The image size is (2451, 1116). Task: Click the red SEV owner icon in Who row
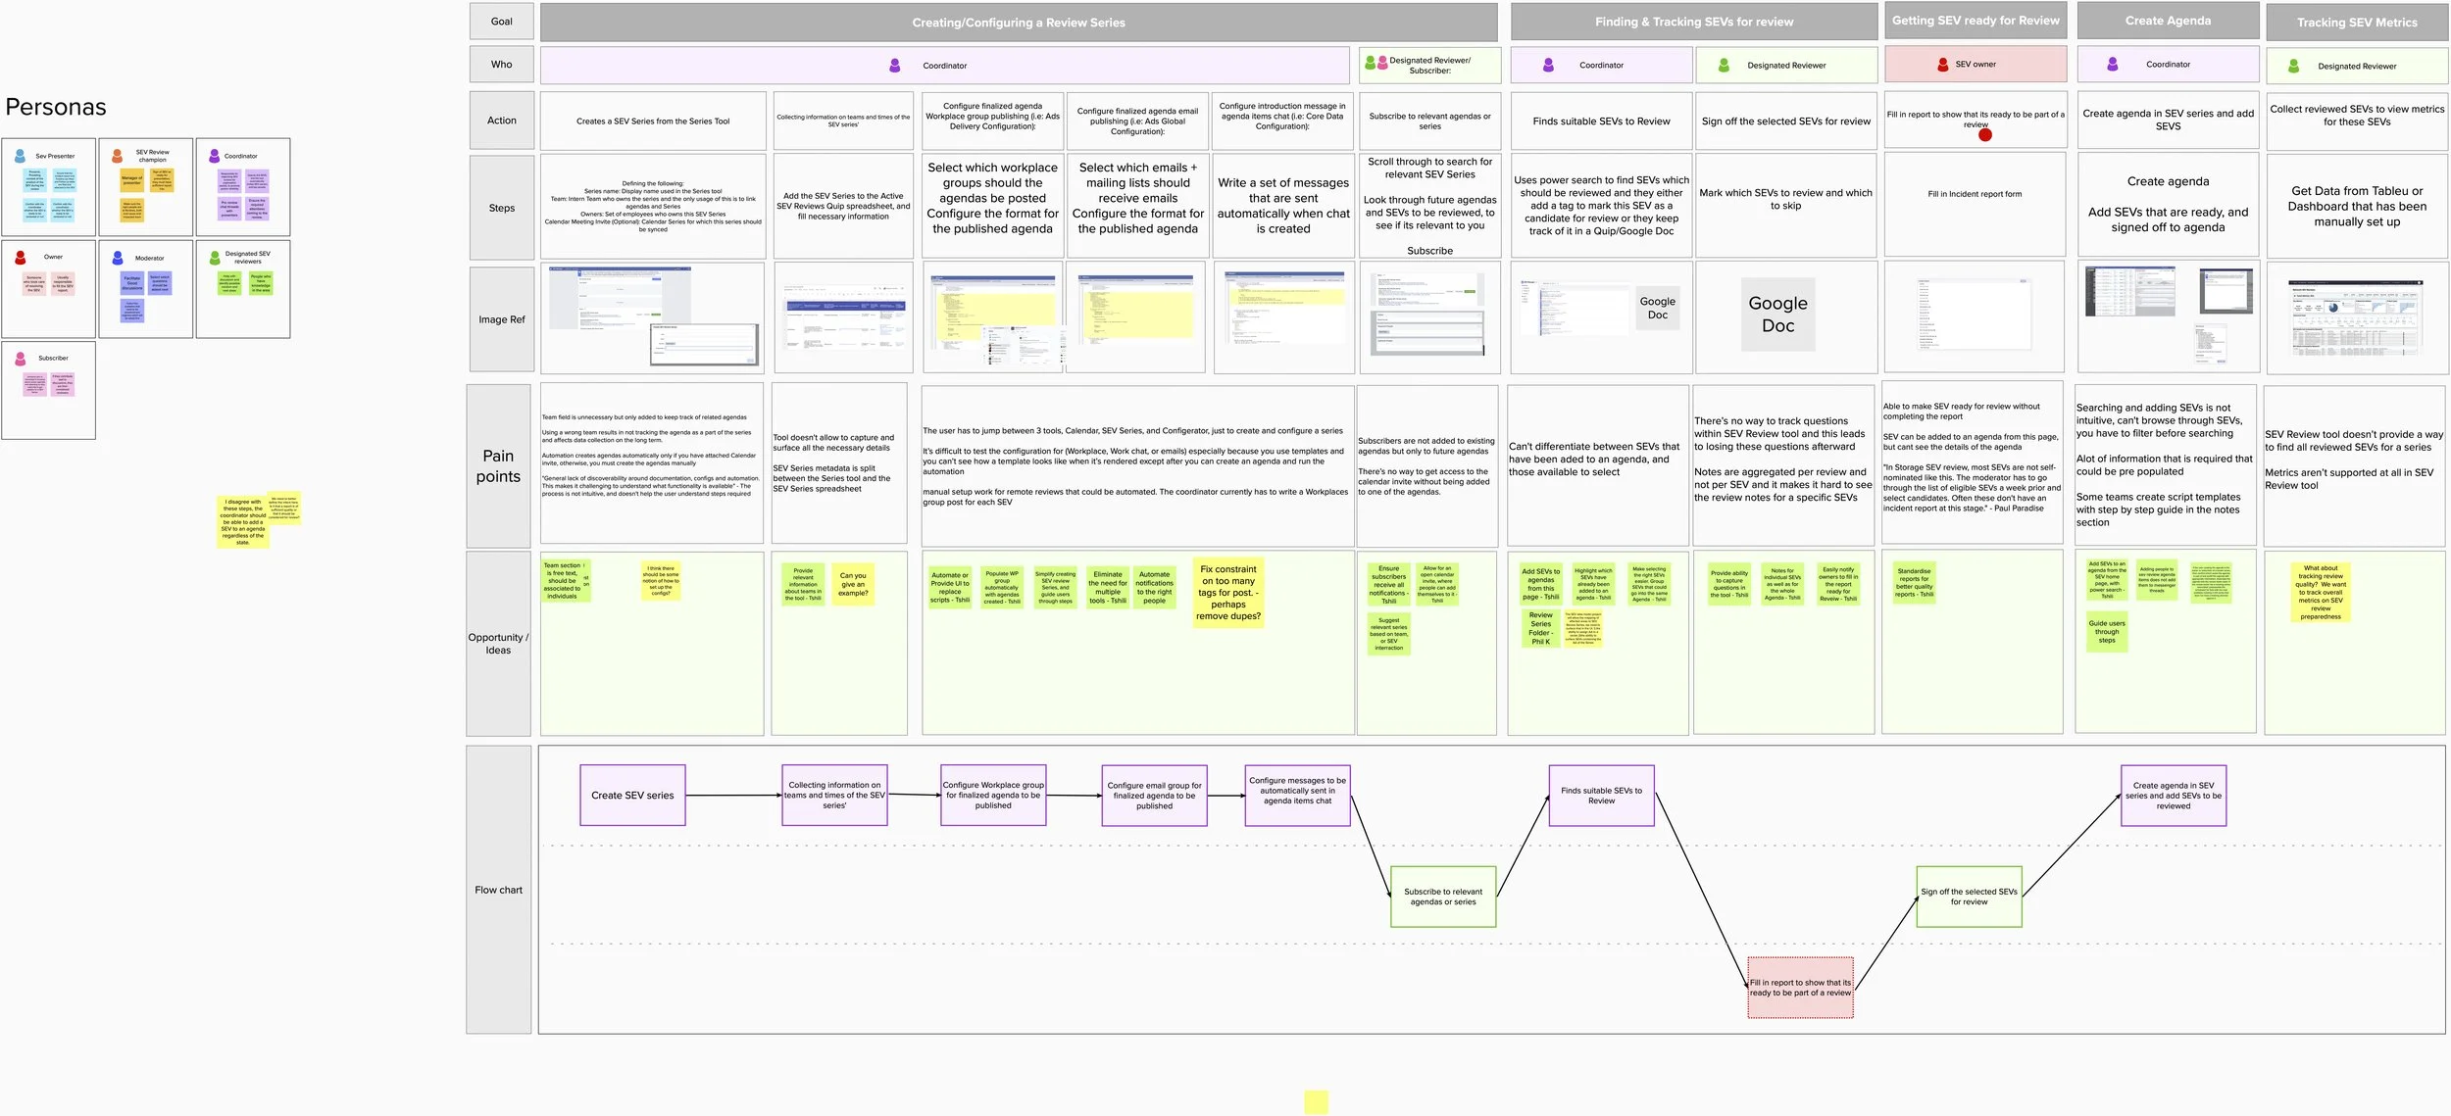[x=1942, y=65]
